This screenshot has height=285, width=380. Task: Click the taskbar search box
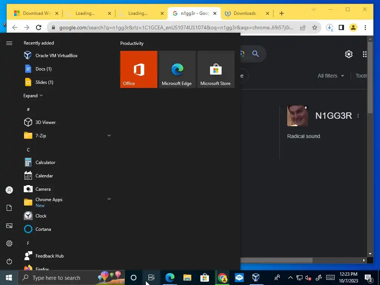[x=72, y=278]
